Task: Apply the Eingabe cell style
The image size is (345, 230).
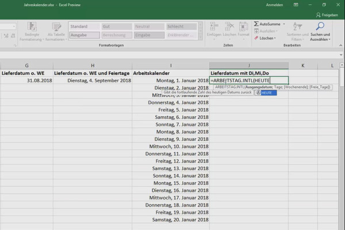Action: click(149, 35)
